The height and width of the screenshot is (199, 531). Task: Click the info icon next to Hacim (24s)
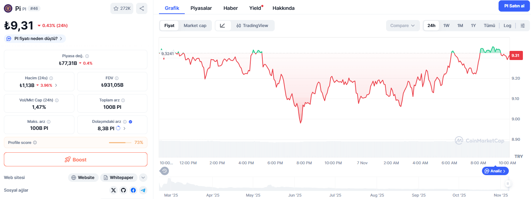pyautogui.click(x=51, y=78)
